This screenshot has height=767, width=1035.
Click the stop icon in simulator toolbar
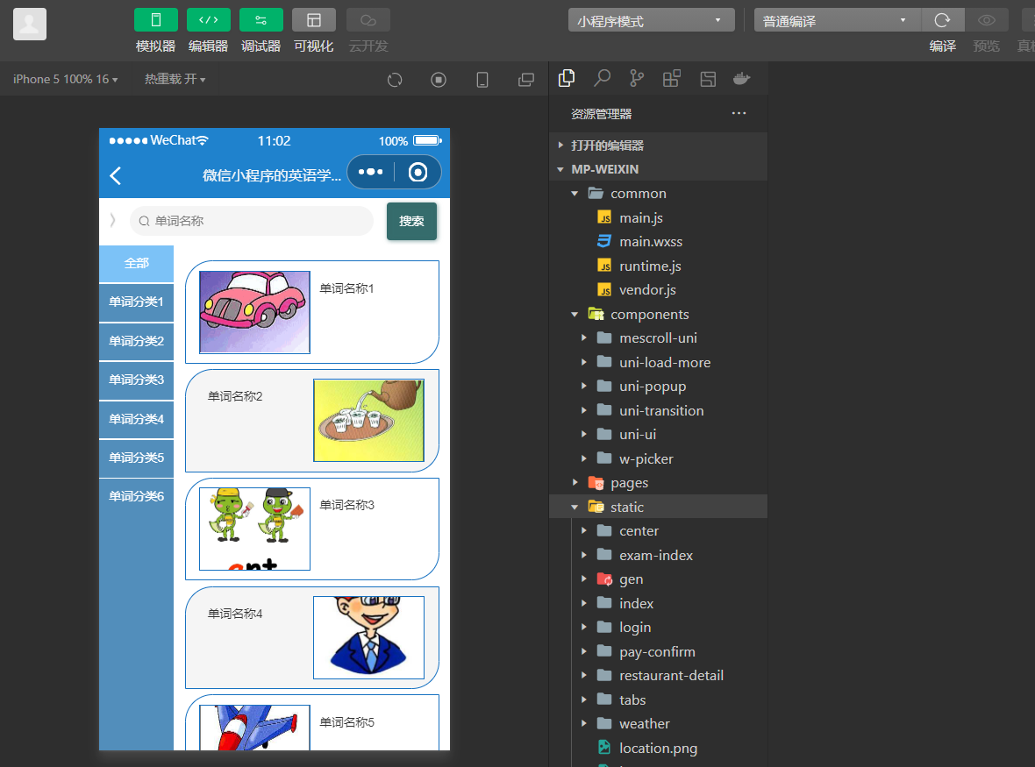tap(439, 80)
